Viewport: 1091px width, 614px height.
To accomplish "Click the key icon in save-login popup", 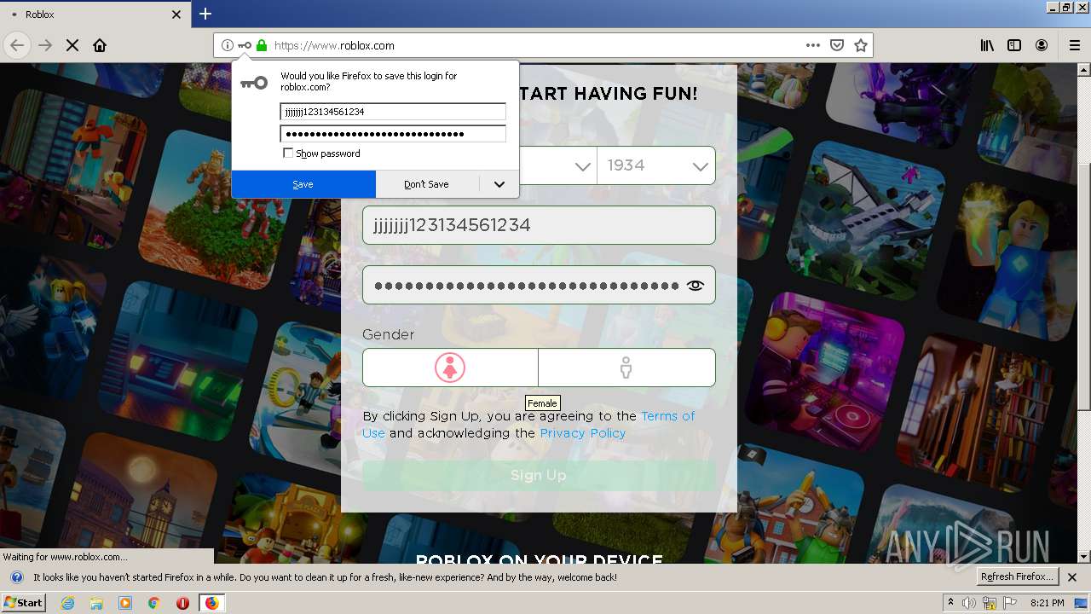I will [x=254, y=83].
